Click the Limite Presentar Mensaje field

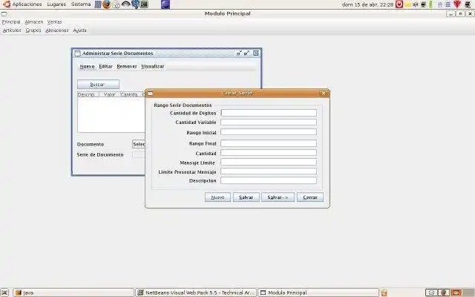pyautogui.click(x=269, y=172)
